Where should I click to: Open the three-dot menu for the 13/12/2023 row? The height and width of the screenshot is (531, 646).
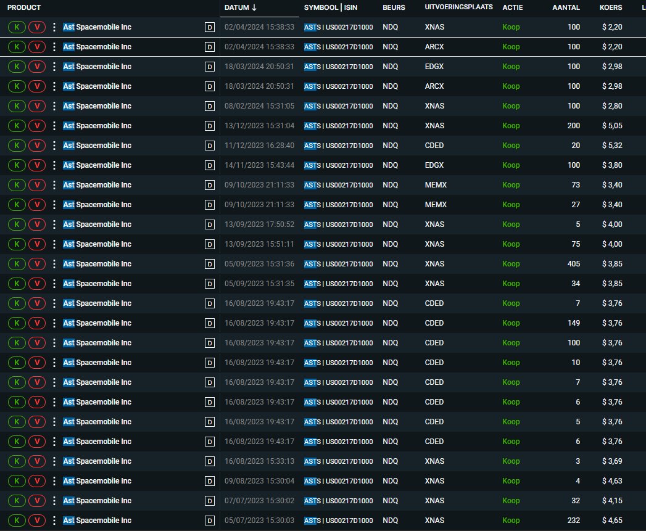(x=54, y=126)
